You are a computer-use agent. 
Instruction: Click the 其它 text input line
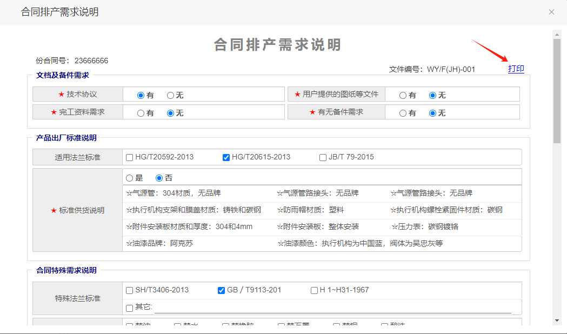click(332, 308)
